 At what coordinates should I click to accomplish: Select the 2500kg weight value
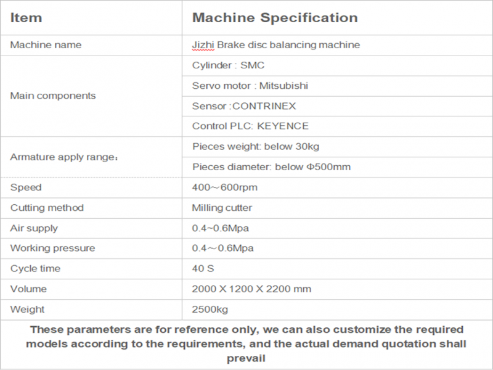coord(210,310)
